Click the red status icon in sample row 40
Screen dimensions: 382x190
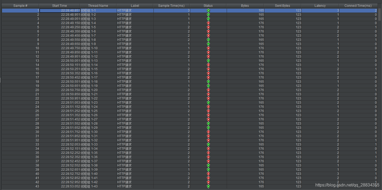[x=208, y=174]
